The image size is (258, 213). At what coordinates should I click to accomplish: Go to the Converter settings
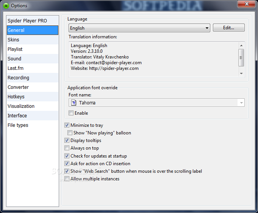(33, 87)
